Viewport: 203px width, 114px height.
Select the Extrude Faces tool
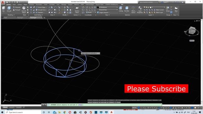coord(41,10)
